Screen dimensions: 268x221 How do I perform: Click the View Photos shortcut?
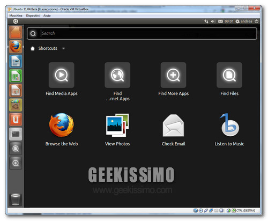pyautogui.click(x=117, y=129)
